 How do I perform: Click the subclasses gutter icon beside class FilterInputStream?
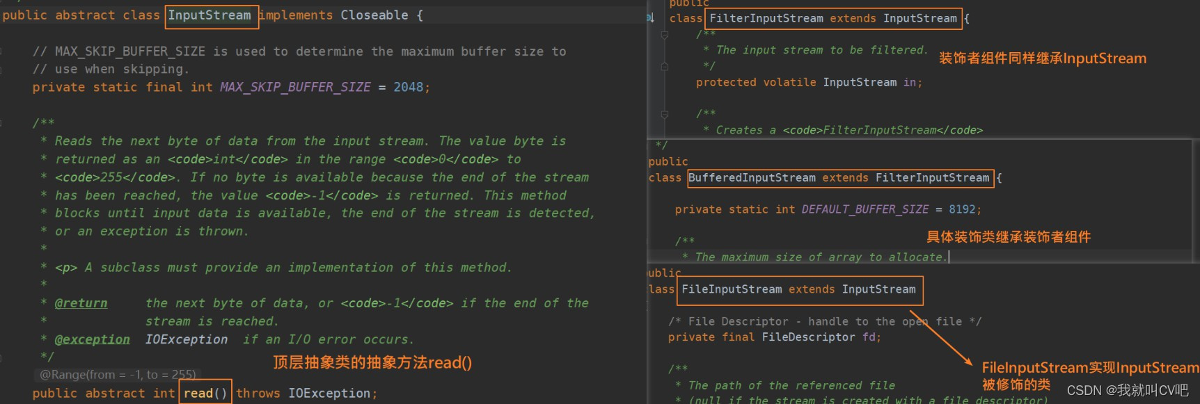coord(650,18)
